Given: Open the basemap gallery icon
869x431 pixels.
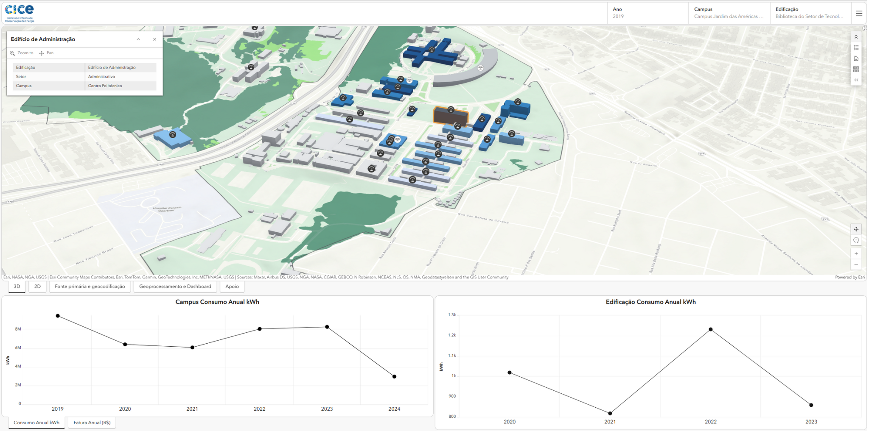Looking at the screenshot, I should click(856, 69).
